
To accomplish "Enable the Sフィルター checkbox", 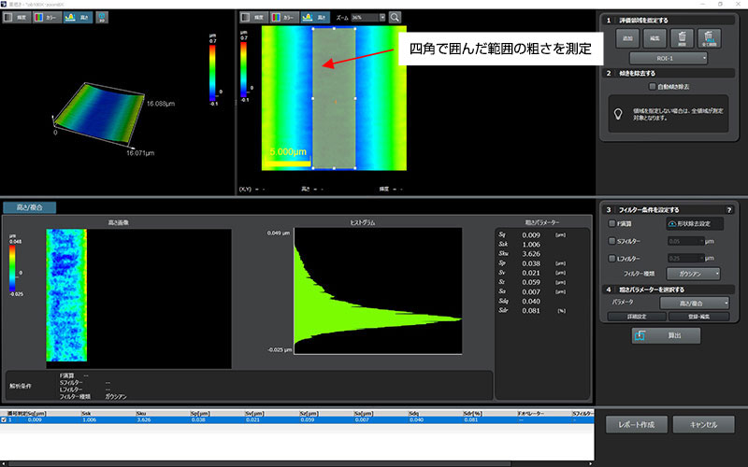I will [x=612, y=240].
